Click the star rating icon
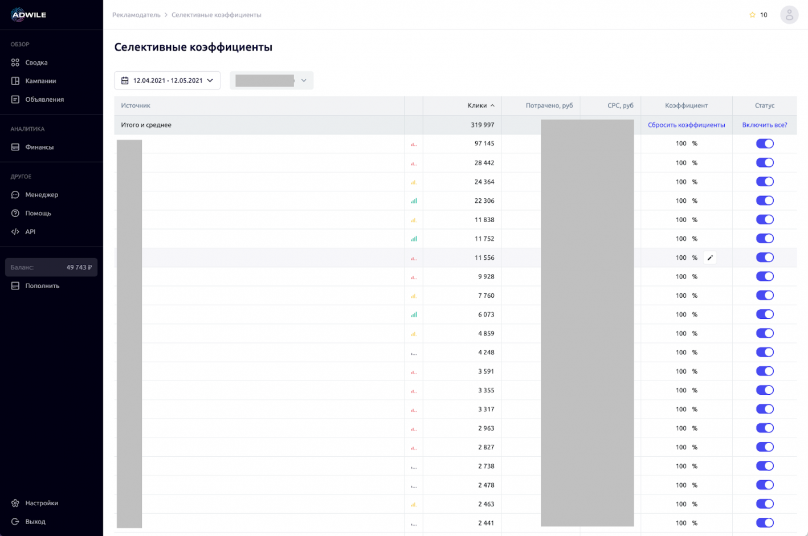 click(x=752, y=15)
